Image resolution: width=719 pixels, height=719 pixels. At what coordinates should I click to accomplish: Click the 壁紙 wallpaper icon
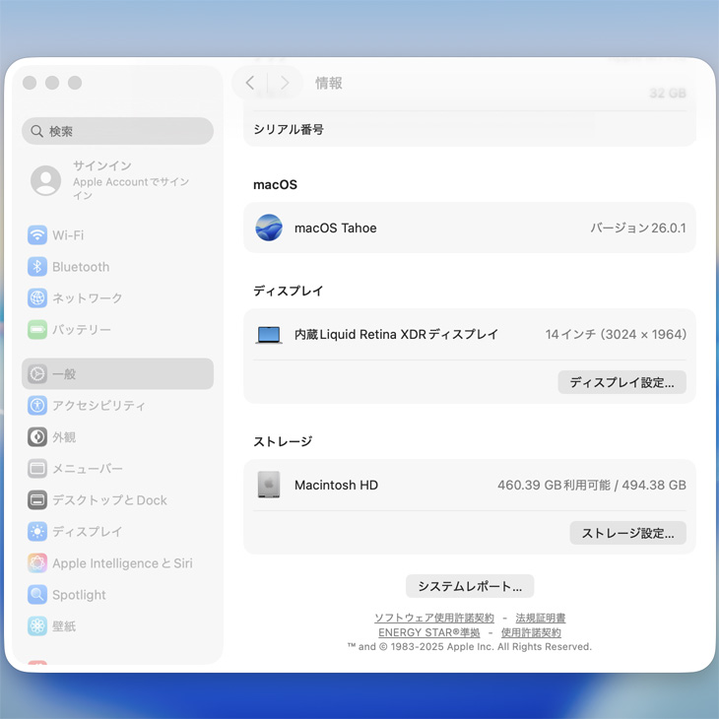37,626
